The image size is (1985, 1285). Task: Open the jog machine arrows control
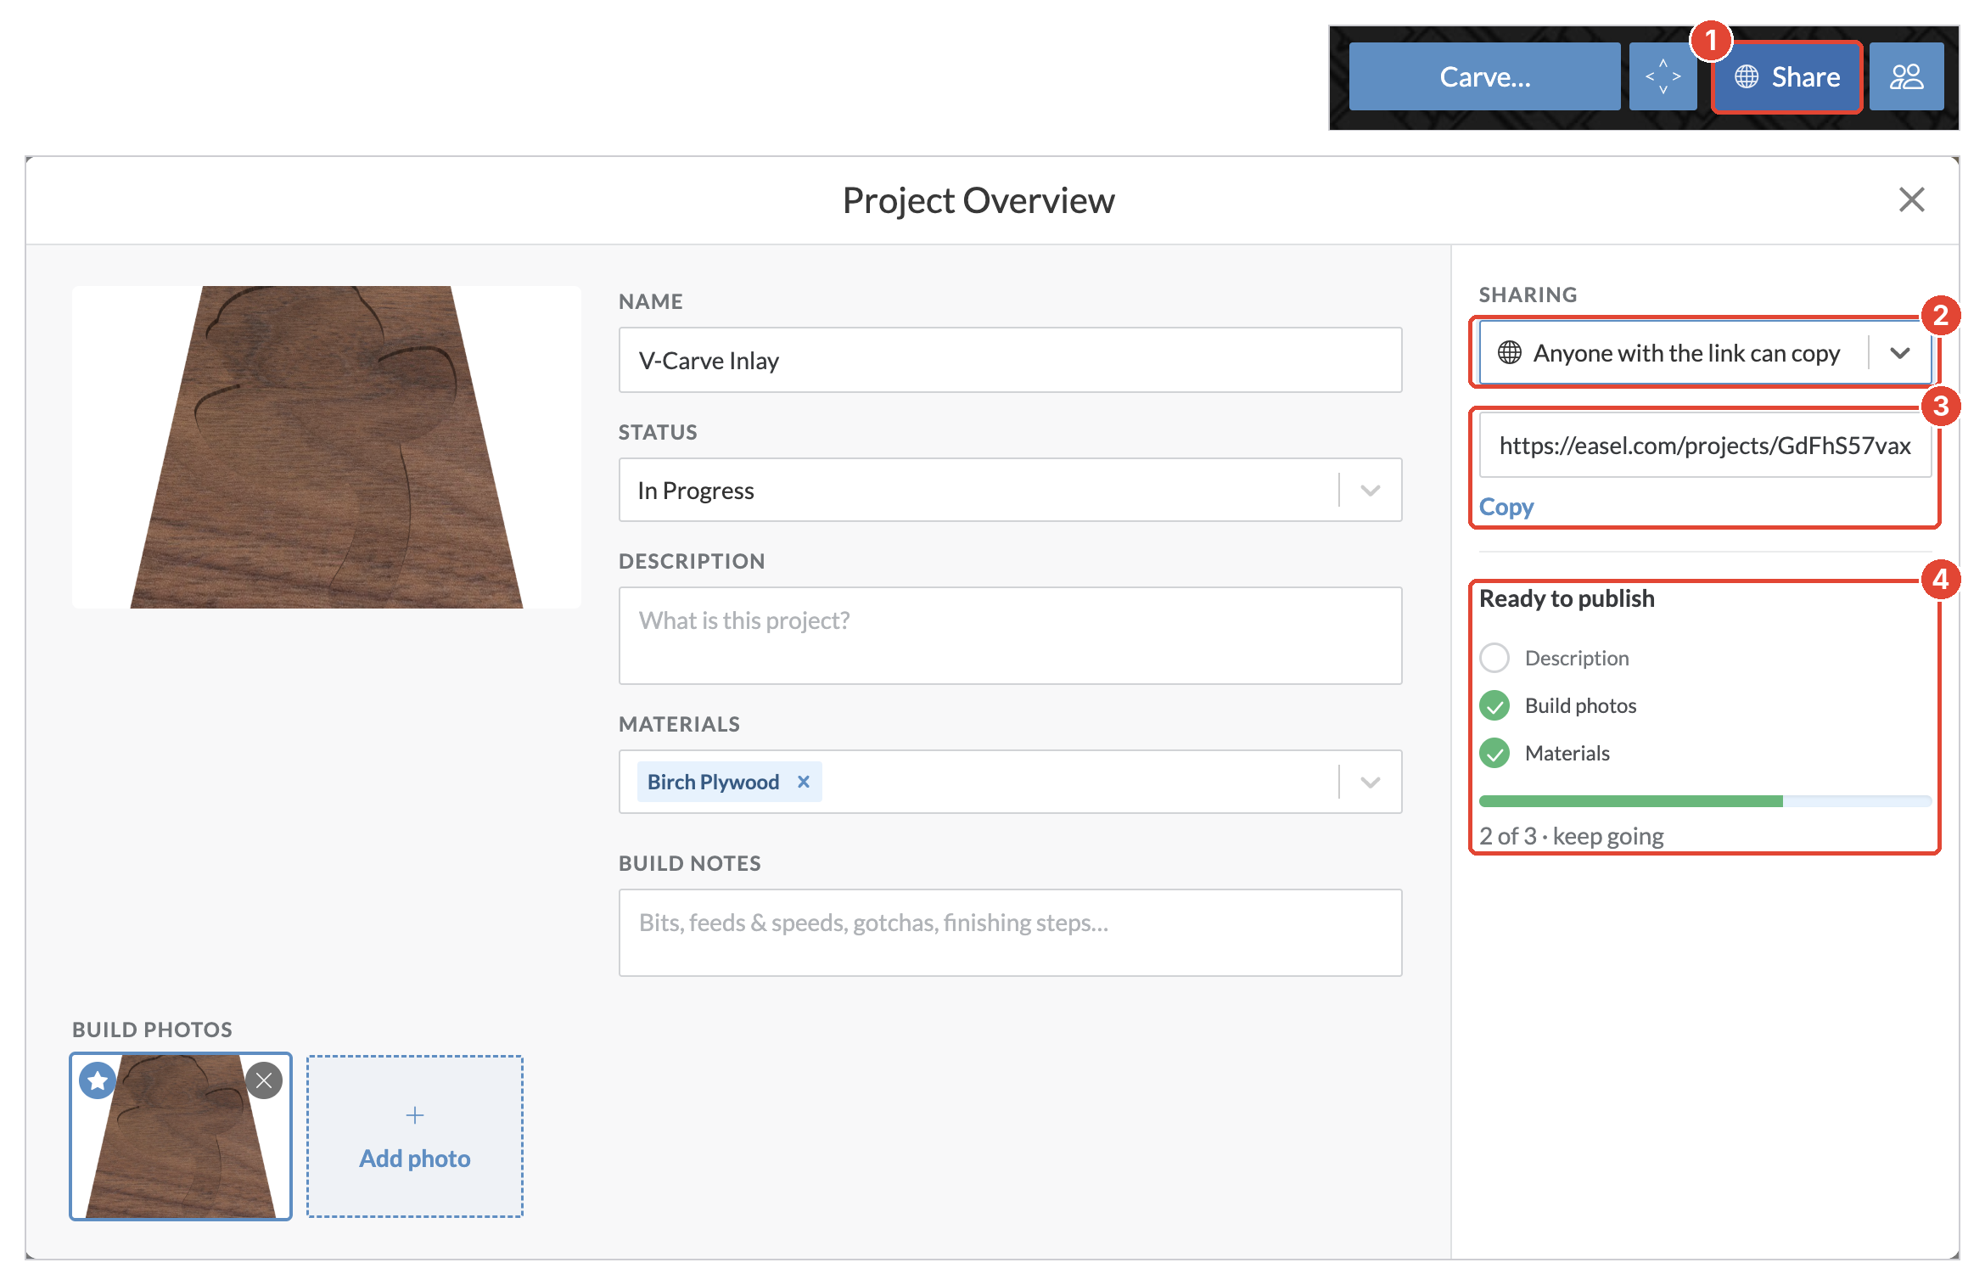click(x=1663, y=76)
